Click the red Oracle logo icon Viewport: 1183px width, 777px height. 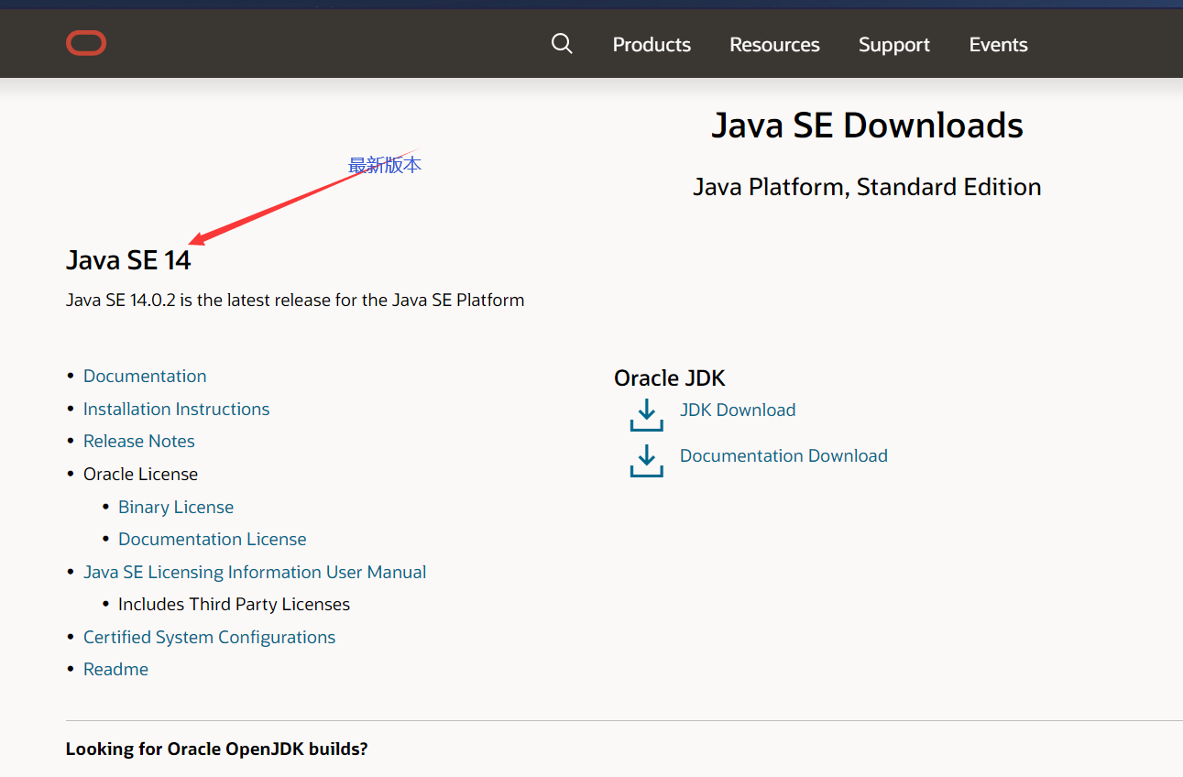pyautogui.click(x=86, y=43)
